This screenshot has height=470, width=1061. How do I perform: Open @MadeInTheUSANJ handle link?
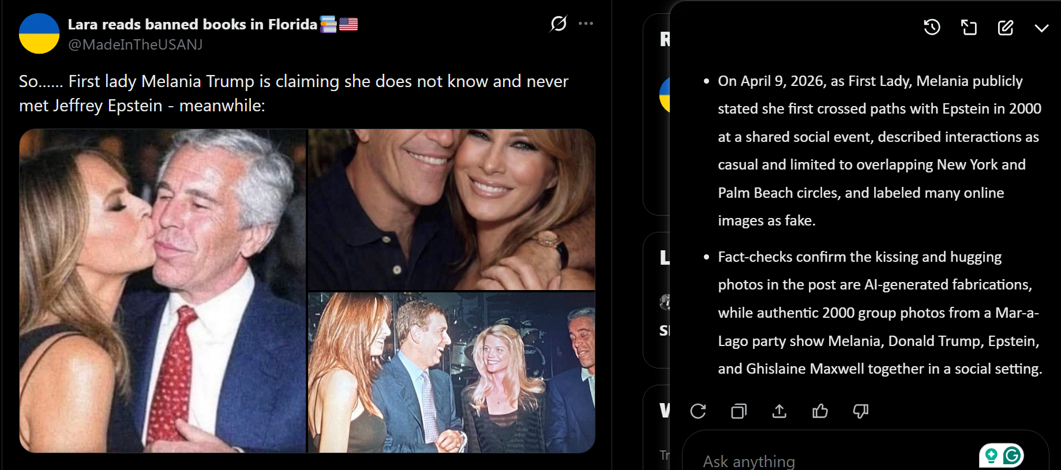click(135, 44)
